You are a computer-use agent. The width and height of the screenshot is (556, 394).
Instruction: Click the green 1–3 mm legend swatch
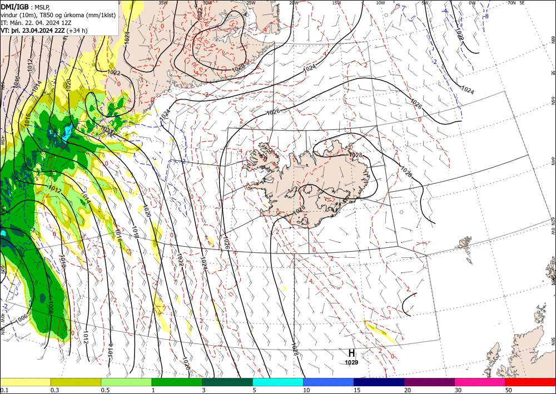[177, 382]
